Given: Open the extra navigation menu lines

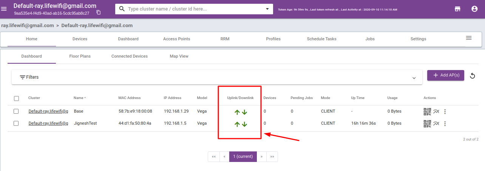Looking at the screenshot, I should pyautogui.click(x=469, y=38).
